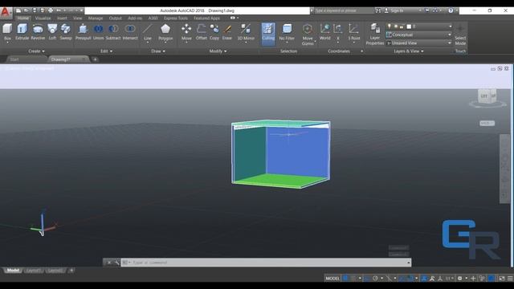Start the Sweep command
The image size is (514, 289).
click(66, 32)
